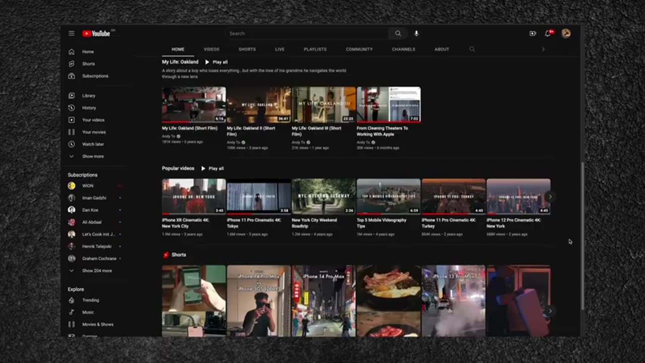Start voice search with microphone

416,33
